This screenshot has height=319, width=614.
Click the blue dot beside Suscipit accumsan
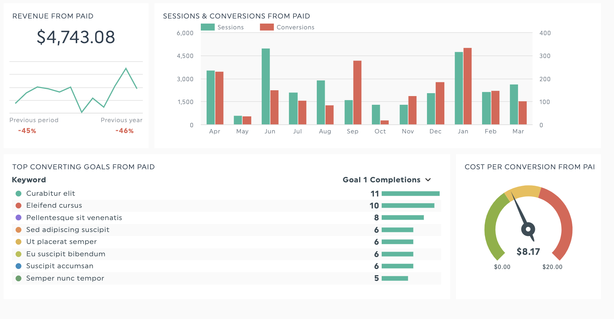tap(18, 266)
